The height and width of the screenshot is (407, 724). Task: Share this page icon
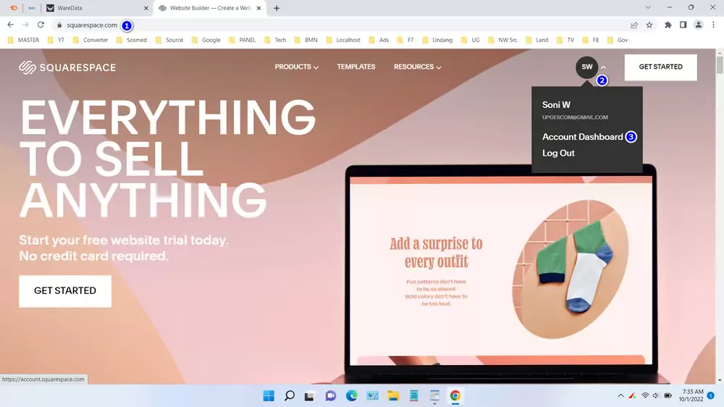[x=634, y=25]
